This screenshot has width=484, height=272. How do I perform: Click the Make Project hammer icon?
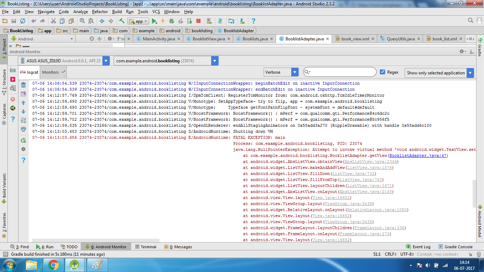(x=122, y=21)
